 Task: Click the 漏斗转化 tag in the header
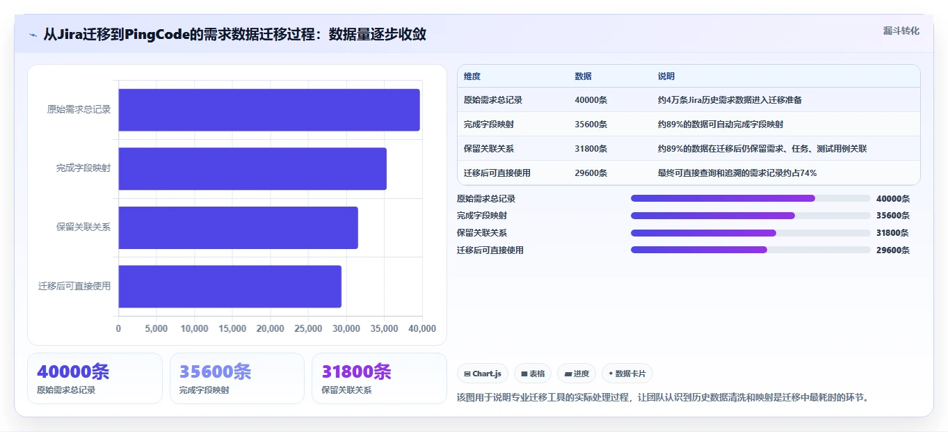pos(901,31)
